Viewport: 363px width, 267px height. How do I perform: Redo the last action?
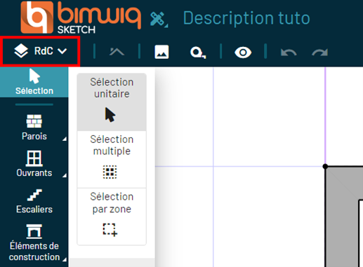[x=319, y=53]
